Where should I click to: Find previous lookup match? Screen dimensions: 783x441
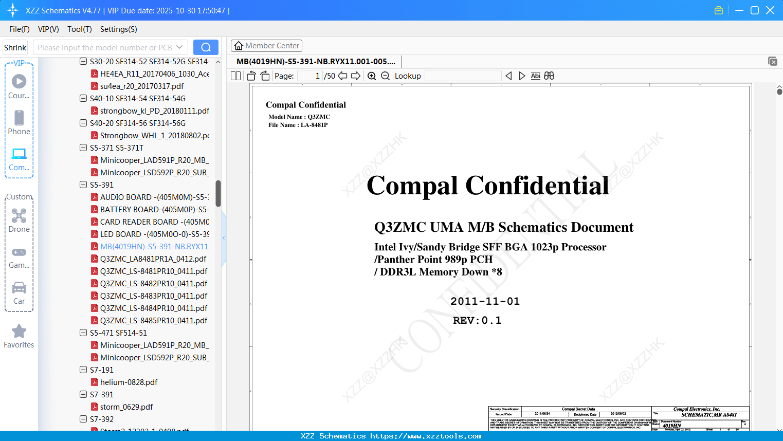click(508, 76)
